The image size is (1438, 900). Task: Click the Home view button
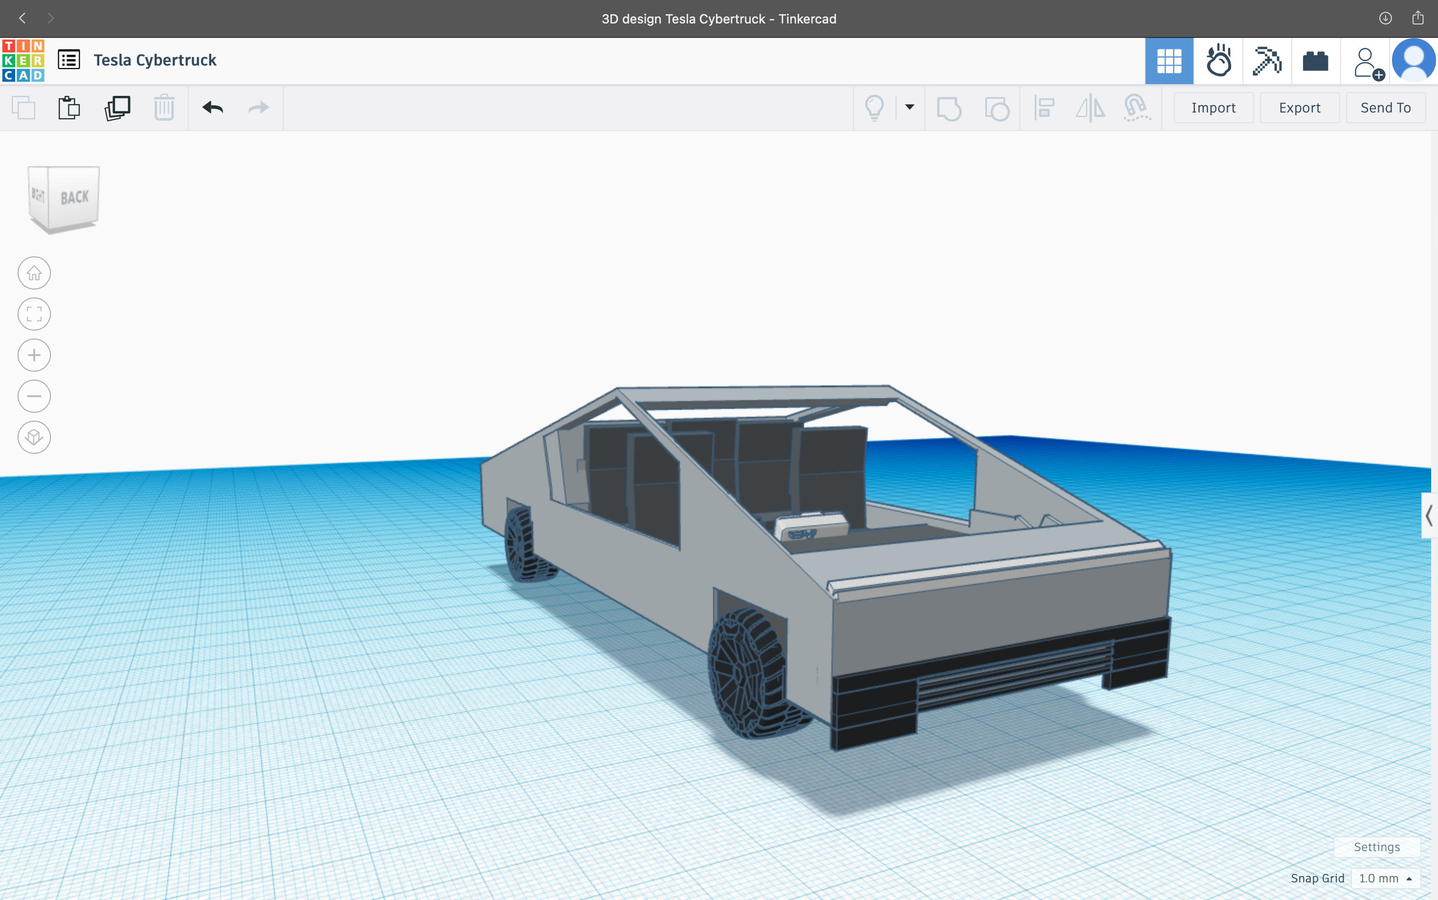coord(34,273)
